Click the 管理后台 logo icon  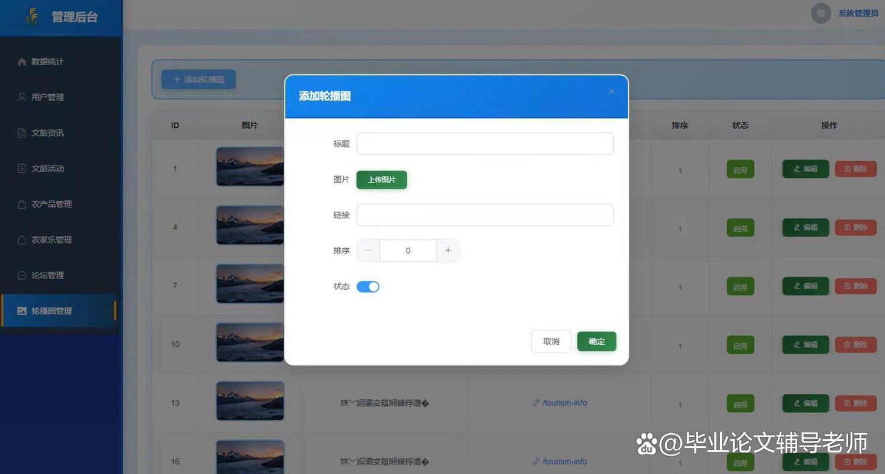(x=33, y=17)
